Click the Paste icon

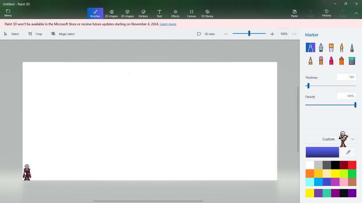[x=294, y=13]
